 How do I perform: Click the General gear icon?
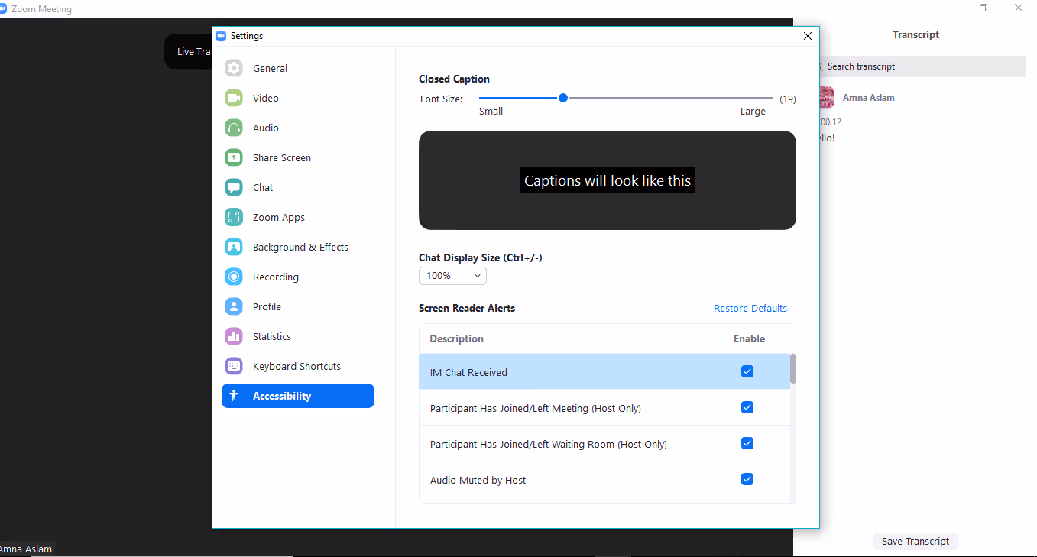(234, 68)
